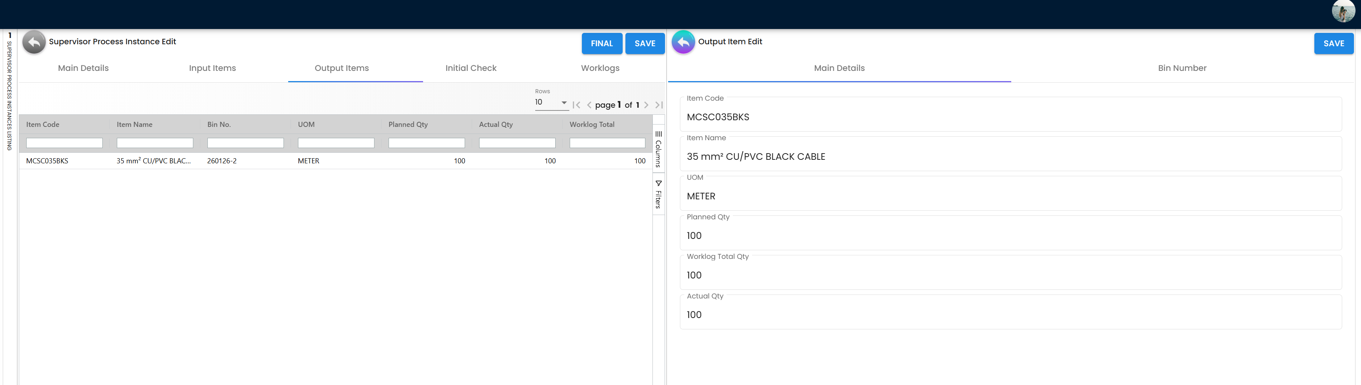Click the Item Code column filter box
Screen dimensions: 1361x385
64,143
